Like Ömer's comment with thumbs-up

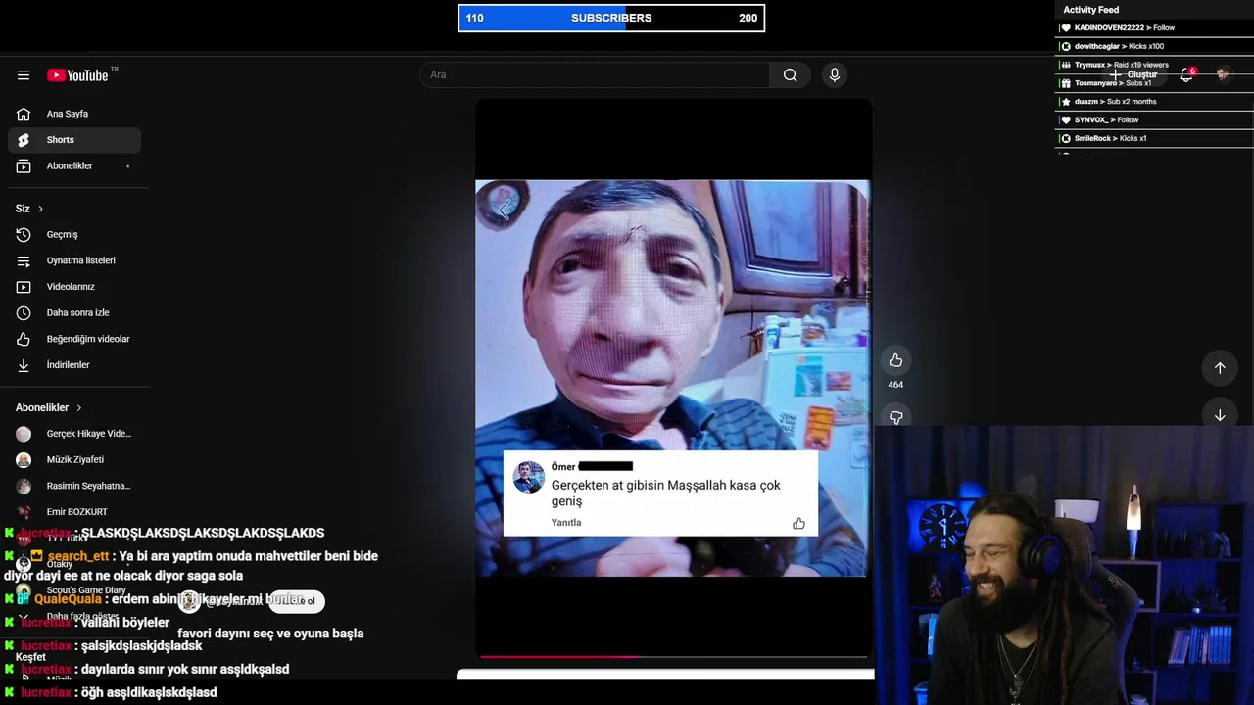click(x=798, y=524)
